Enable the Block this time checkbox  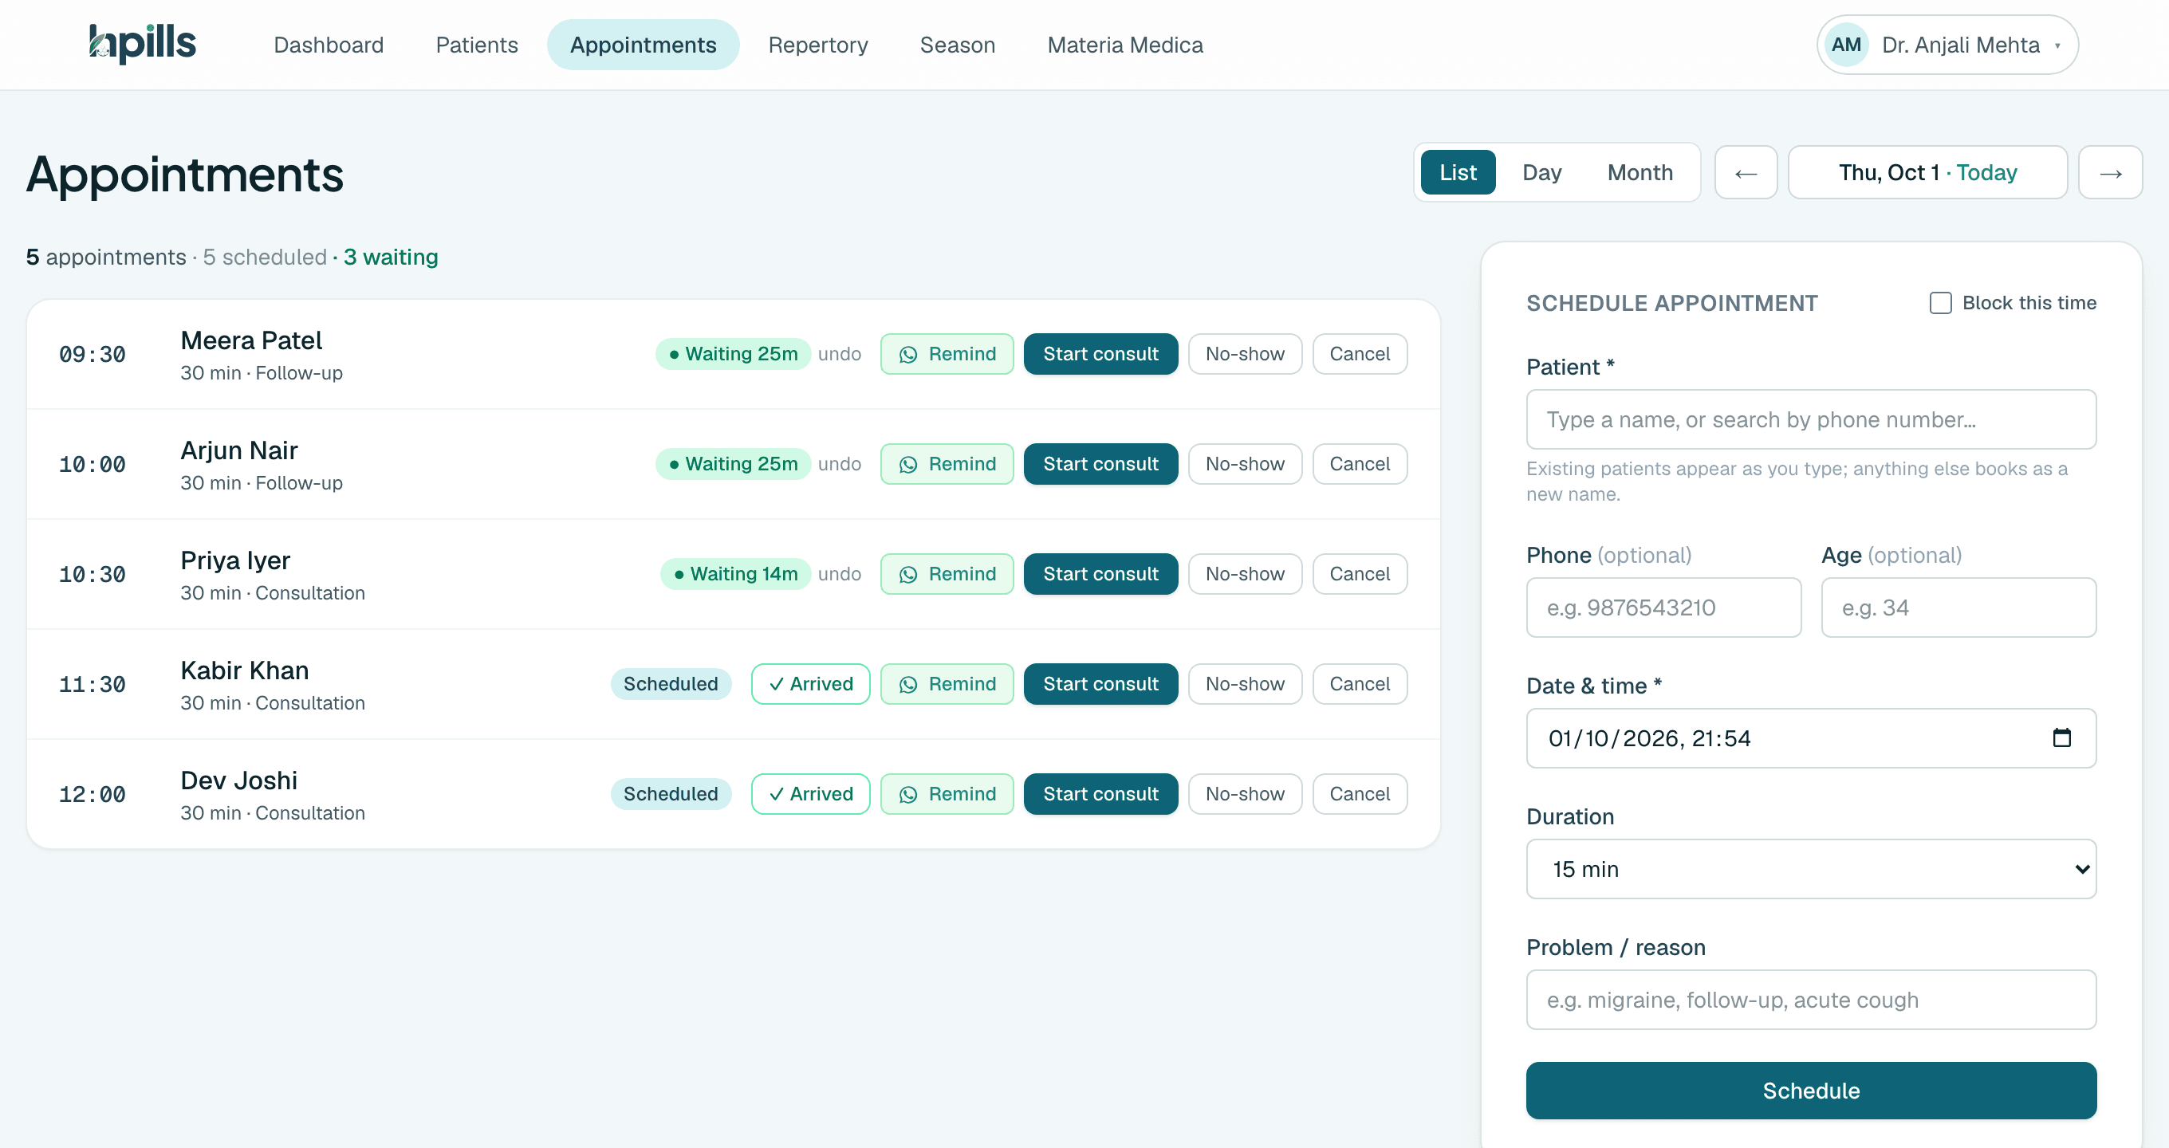1940,303
